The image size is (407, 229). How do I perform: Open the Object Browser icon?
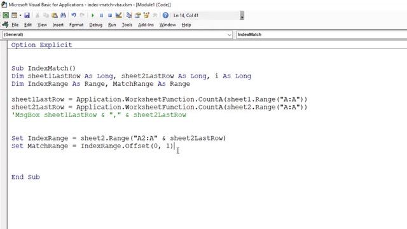pos(146,15)
